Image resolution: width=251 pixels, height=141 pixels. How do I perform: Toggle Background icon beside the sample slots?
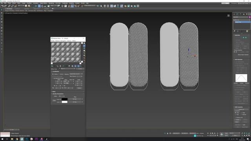click(x=84, y=48)
